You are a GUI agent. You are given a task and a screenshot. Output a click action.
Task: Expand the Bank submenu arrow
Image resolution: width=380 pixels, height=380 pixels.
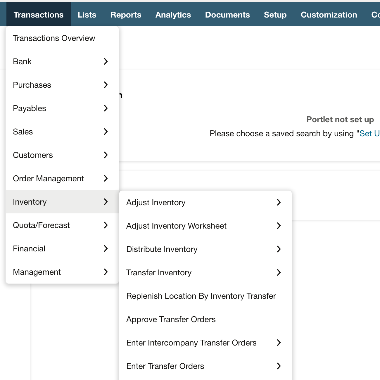pos(106,61)
